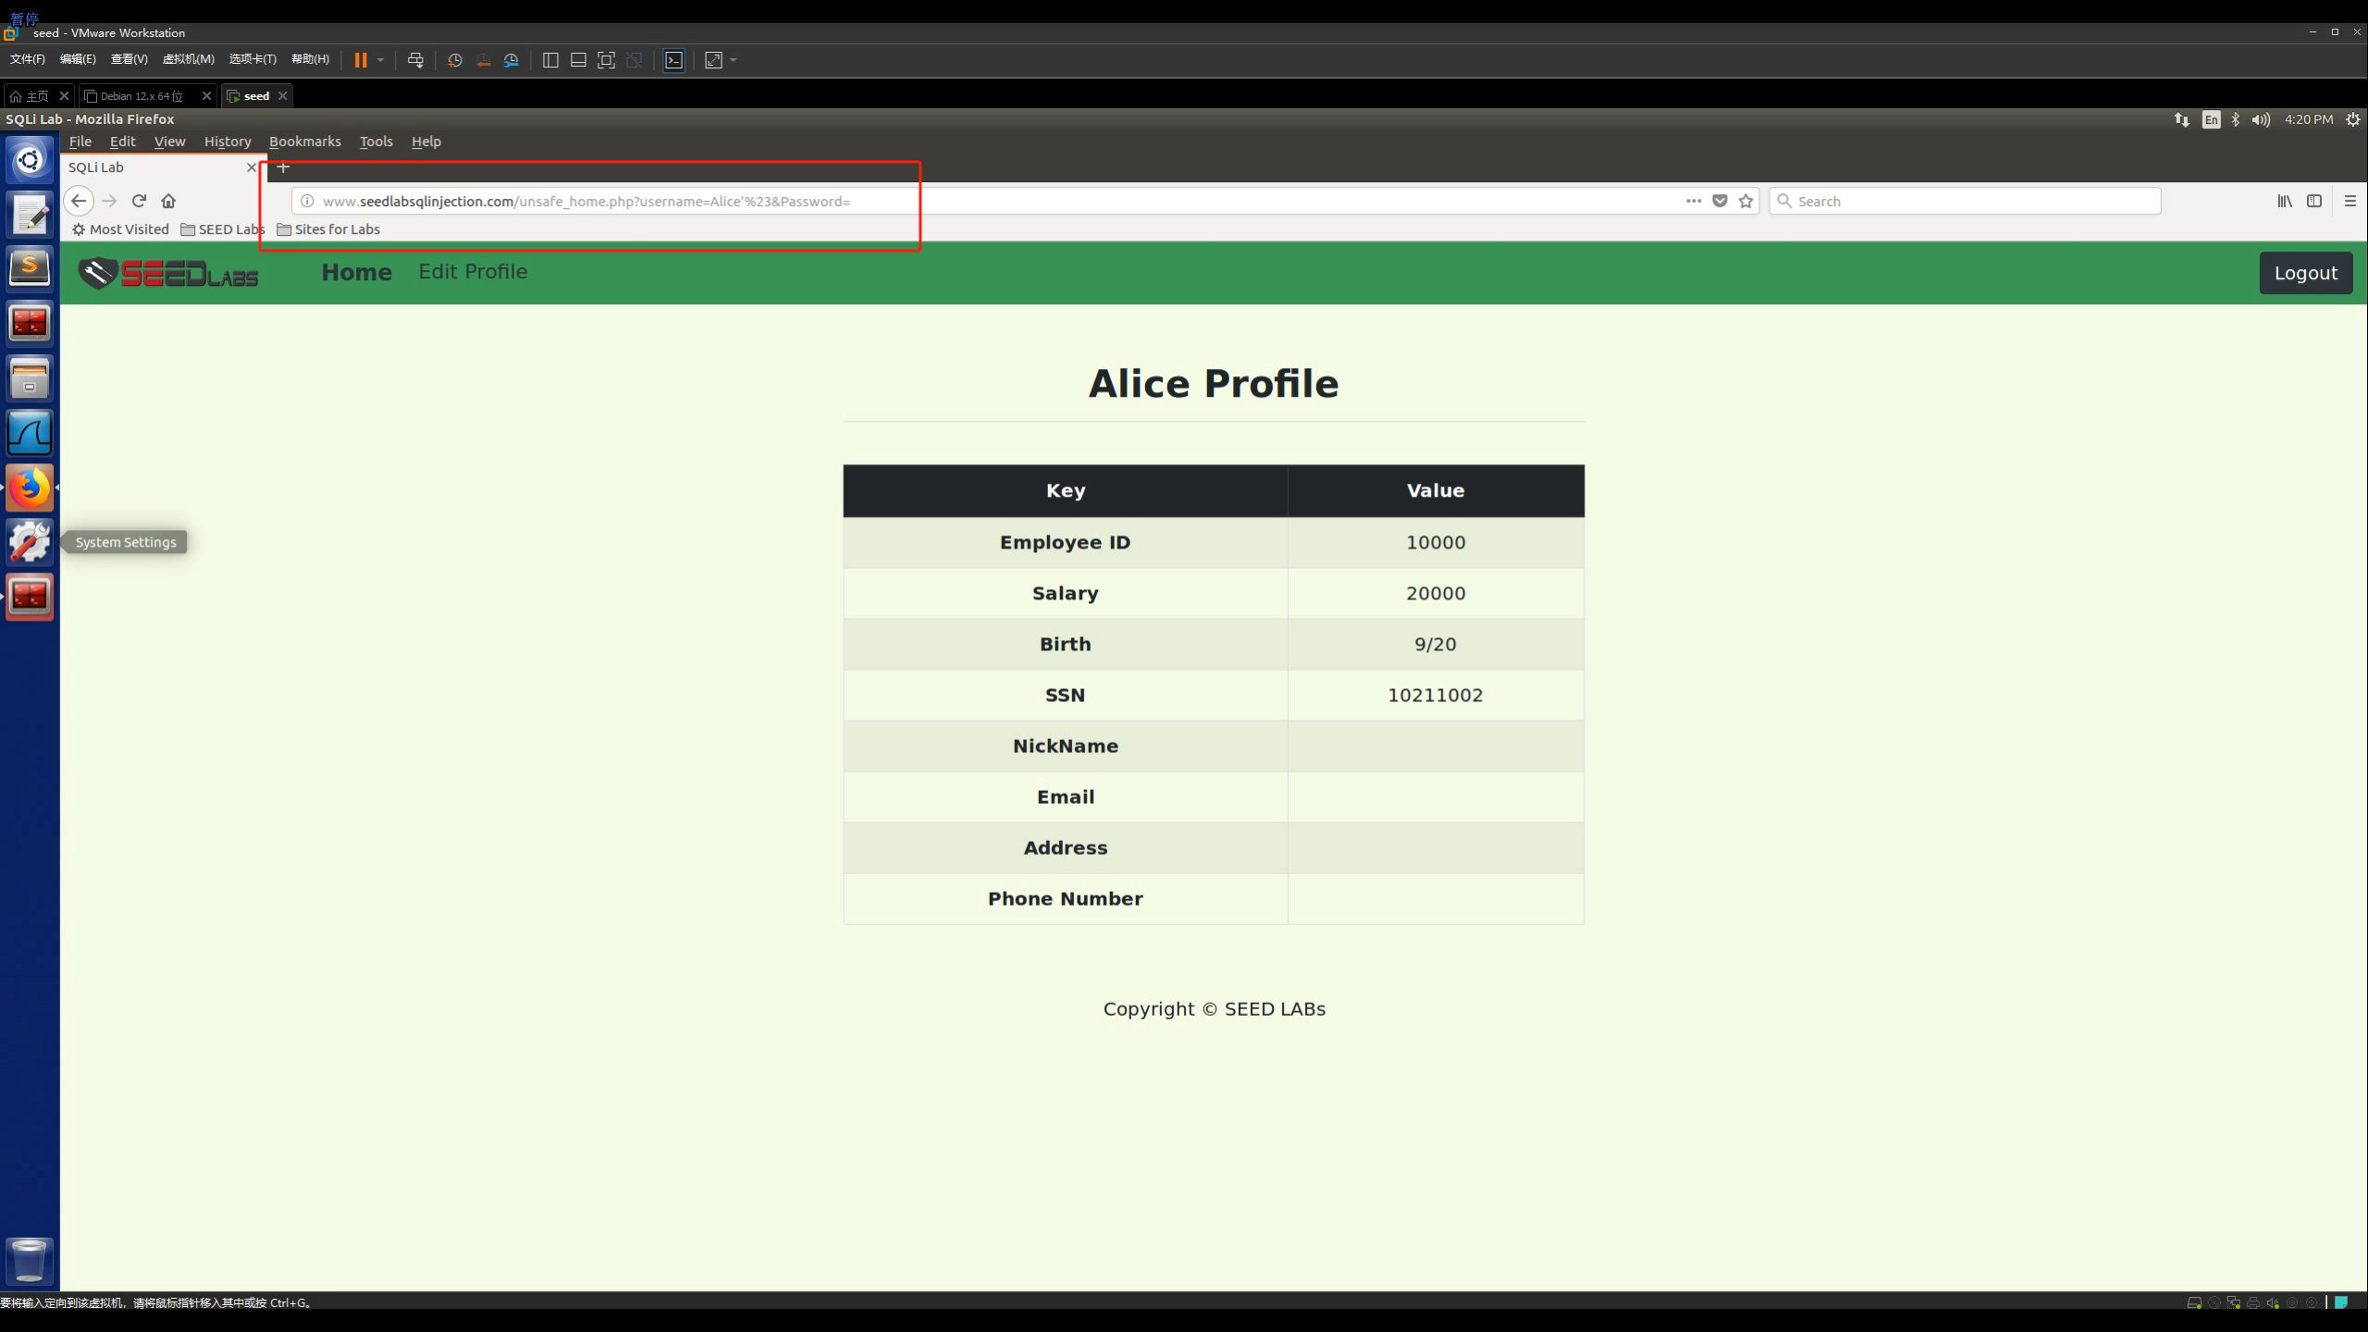The width and height of the screenshot is (2368, 1332).
Task: Toggle VMware console view button
Action: pos(674,60)
